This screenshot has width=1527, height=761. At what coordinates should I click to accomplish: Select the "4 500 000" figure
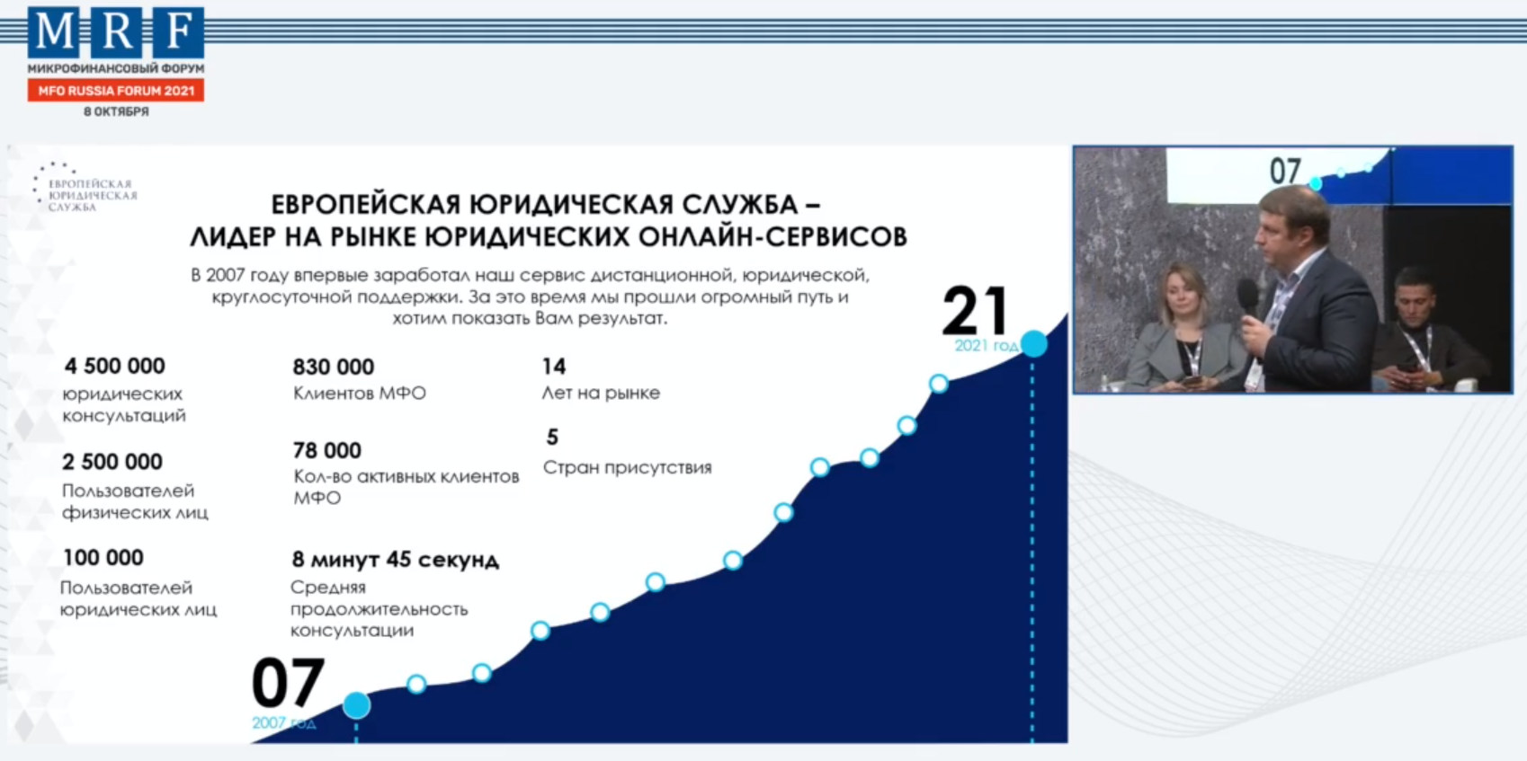[x=115, y=366]
